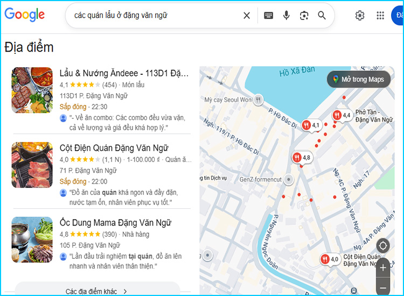The height and width of the screenshot is (296, 404).
Task: Click the 4,8 star rating (390) row
Action: tap(88, 234)
